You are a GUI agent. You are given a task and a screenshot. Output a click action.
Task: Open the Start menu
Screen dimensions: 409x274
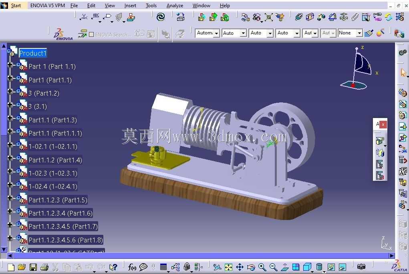coord(16,6)
